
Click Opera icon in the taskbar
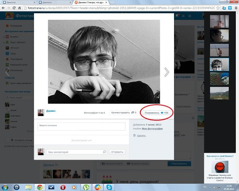pyautogui.click(x=63, y=186)
